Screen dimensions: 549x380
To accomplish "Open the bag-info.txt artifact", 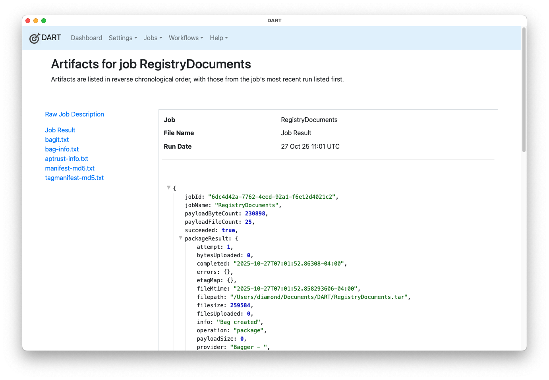I will pyautogui.click(x=62, y=149).
